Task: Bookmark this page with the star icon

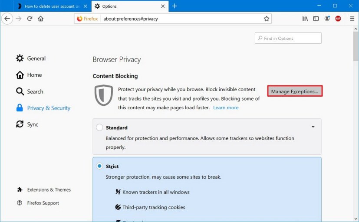Action: [266, 19]
